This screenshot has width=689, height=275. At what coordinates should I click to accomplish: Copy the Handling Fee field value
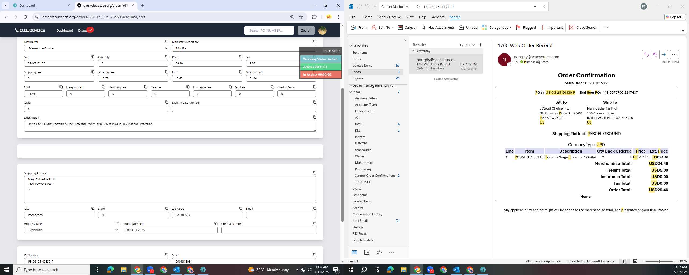coord(146,87)
